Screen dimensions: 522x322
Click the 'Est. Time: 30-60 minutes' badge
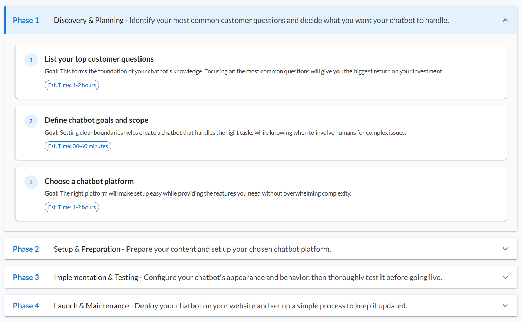(x=78, y=146)
